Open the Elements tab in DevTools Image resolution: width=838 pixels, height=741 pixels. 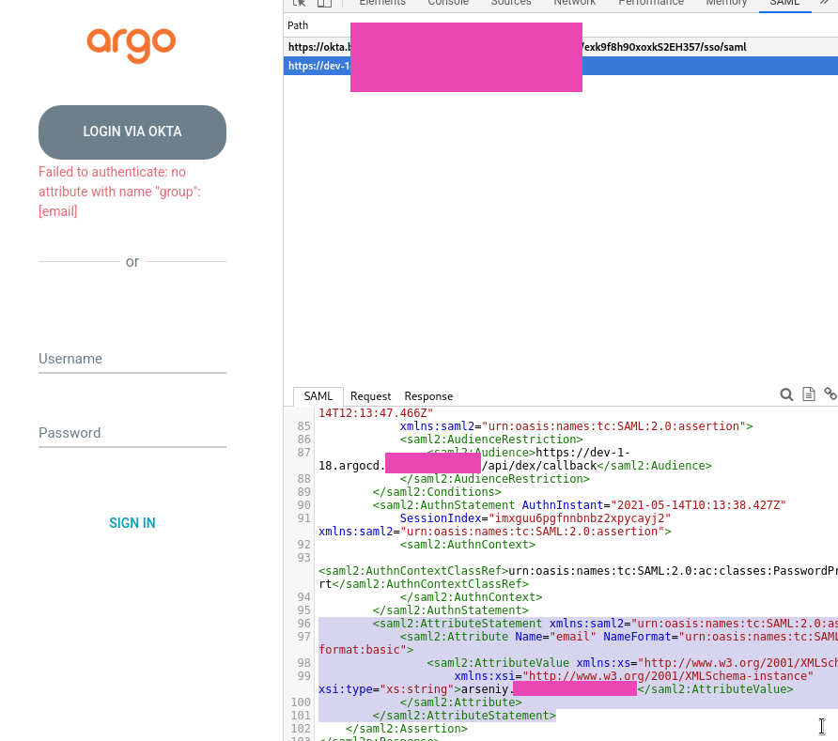(382, 3)
